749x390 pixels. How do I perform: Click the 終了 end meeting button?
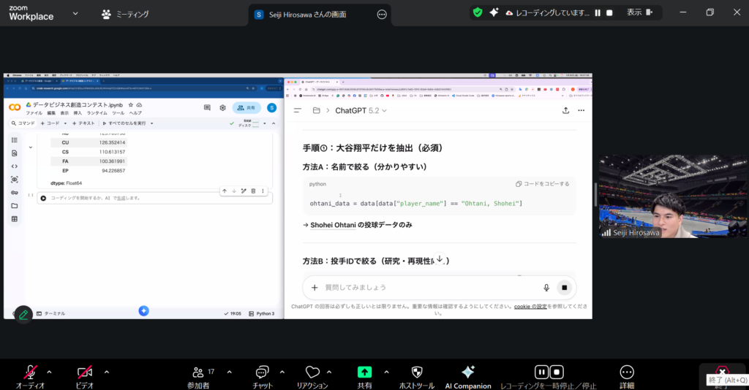[723, 374]
